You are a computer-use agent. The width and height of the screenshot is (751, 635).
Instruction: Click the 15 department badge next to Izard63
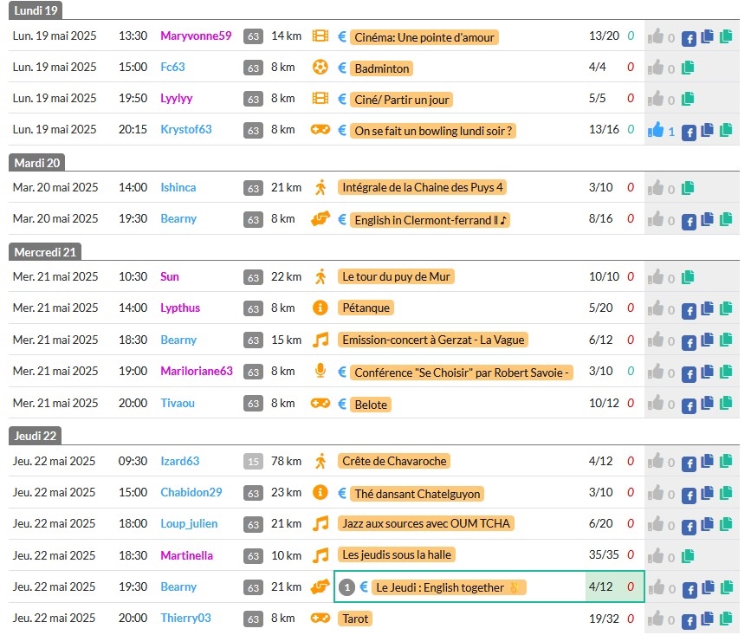[253, 462]
